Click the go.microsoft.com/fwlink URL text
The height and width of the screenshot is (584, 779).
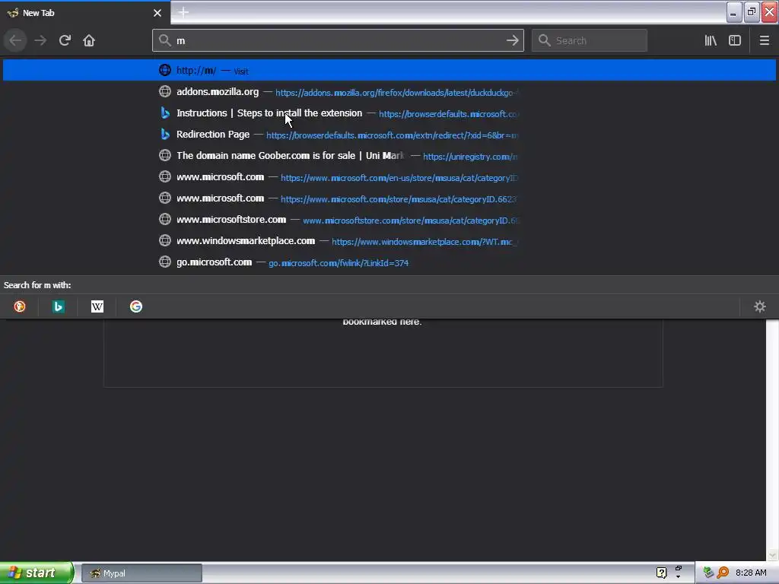[x=339, y=262]
